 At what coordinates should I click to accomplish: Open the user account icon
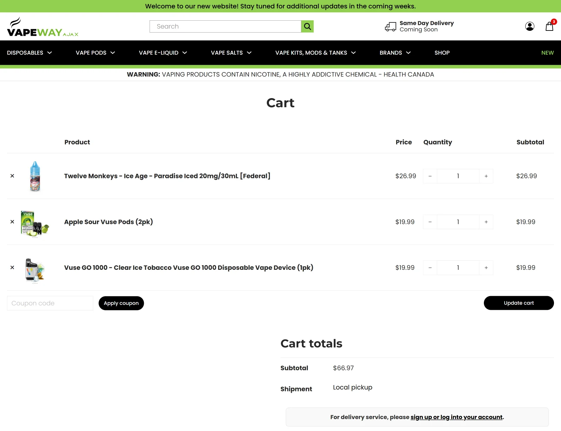click(x=529, y=26)
